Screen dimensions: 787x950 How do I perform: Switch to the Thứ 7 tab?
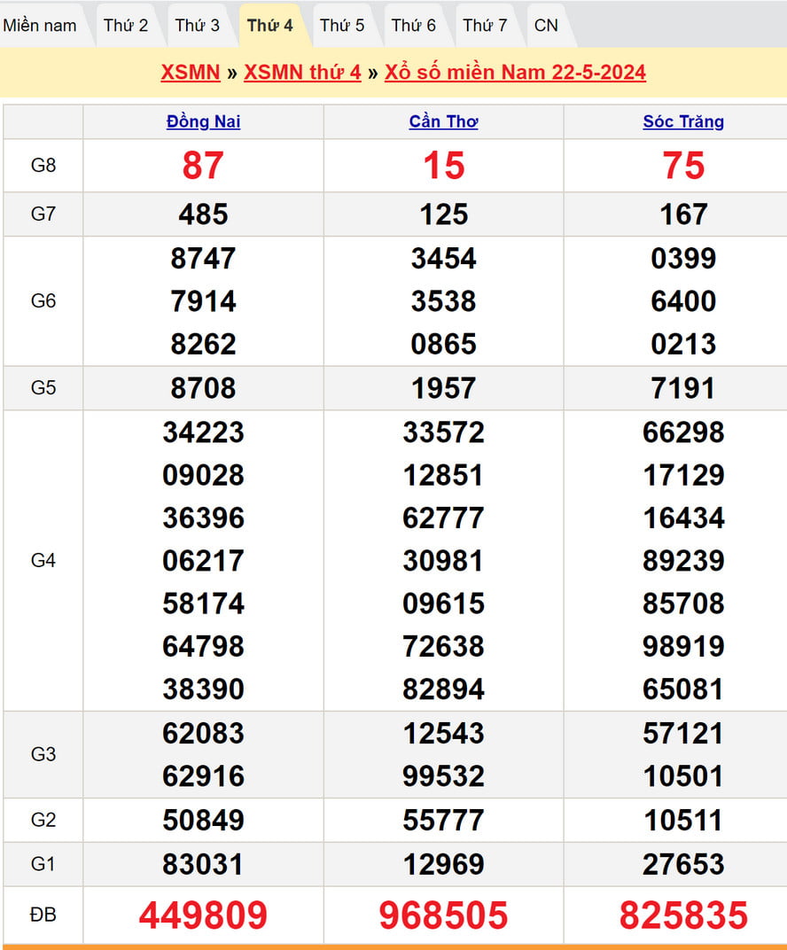485,25
